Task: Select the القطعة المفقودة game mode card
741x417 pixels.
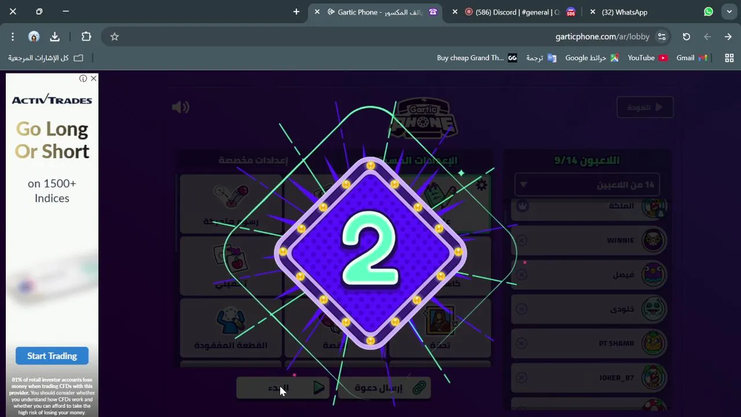Action: (x=230, y=327)
